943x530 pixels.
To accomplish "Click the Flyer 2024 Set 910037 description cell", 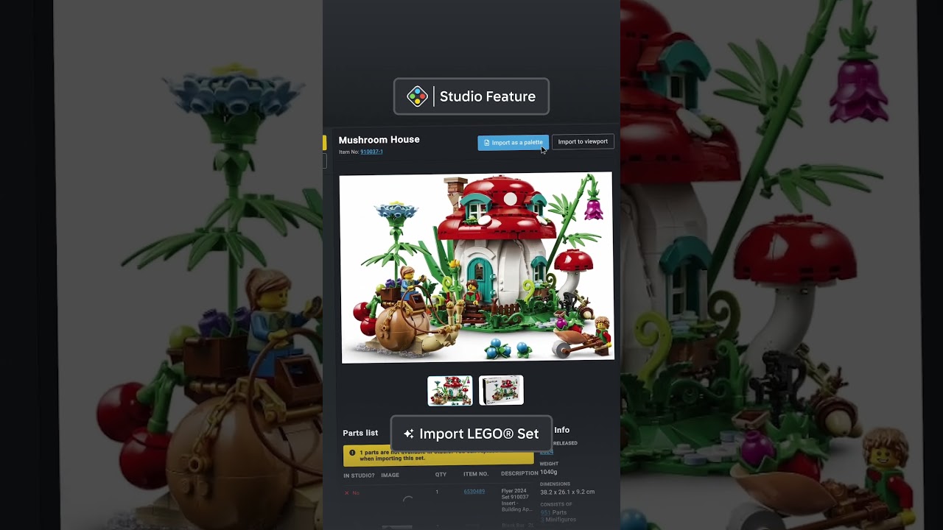I will 517,500.
